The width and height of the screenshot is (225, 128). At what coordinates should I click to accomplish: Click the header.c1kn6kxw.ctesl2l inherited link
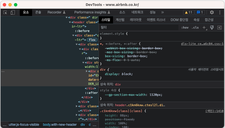(140, 105)
